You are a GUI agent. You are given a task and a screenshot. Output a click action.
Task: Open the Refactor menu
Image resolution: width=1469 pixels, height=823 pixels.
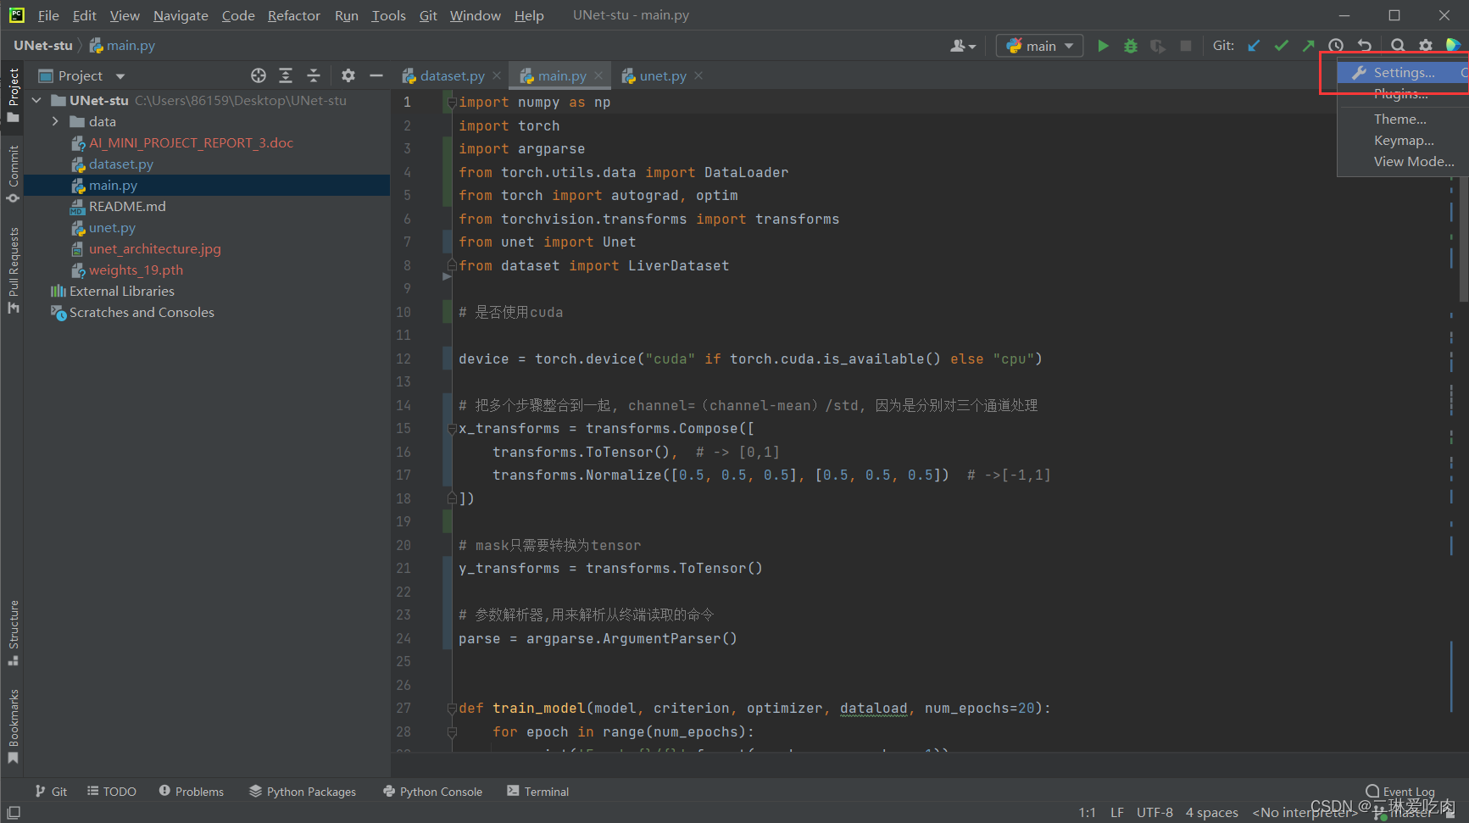point(294,15)
